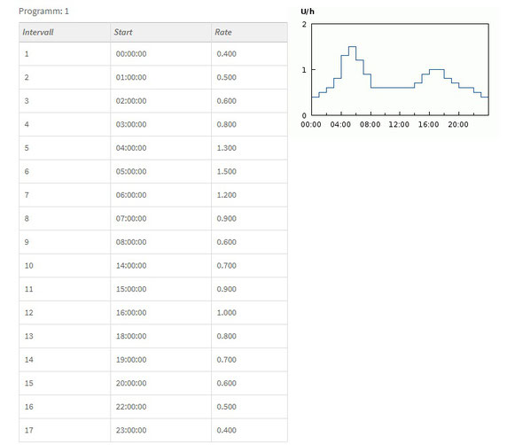Click rate 0.800 in interval 13
Image resolution: width=507 pixels, height=445 pixels.
click(x=226, y=336)
